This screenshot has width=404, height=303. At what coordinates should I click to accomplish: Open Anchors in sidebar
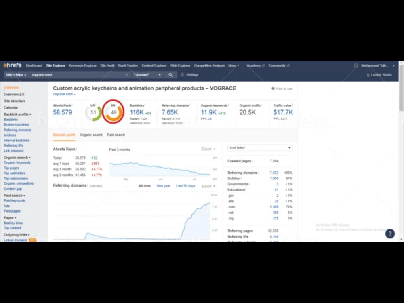[x=10, y=135]
